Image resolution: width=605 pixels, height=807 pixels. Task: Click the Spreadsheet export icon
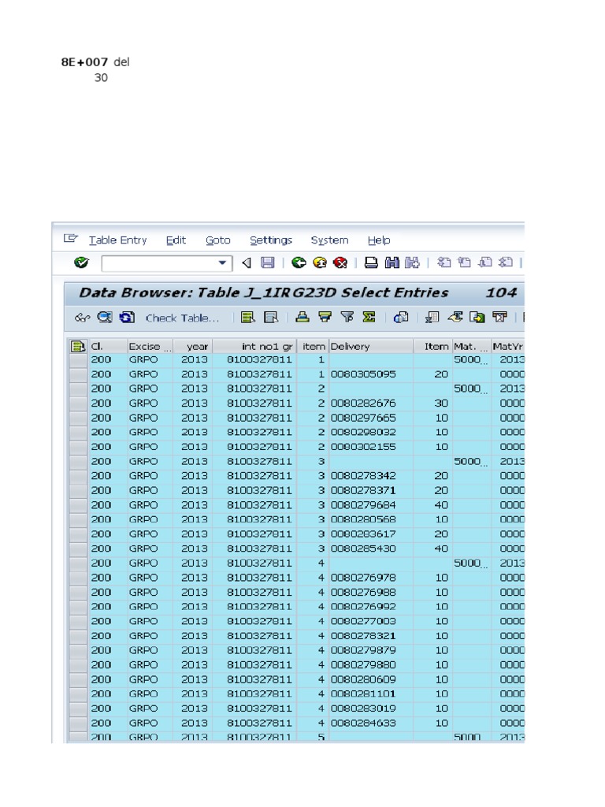(x=432, y=318)
